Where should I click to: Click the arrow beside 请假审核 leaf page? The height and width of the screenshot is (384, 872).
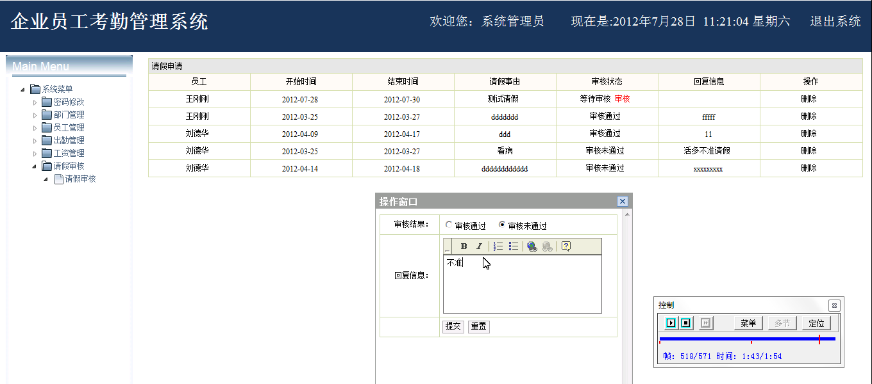pos(46,179)
